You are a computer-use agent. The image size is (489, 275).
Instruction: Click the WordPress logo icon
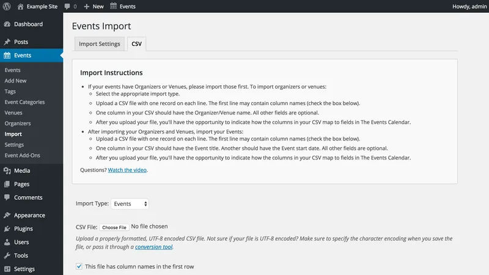(x=7, y=6)
